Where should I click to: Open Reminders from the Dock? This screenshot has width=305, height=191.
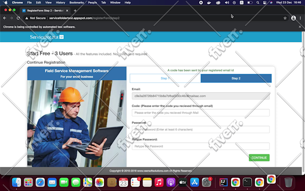click(135, 182)
